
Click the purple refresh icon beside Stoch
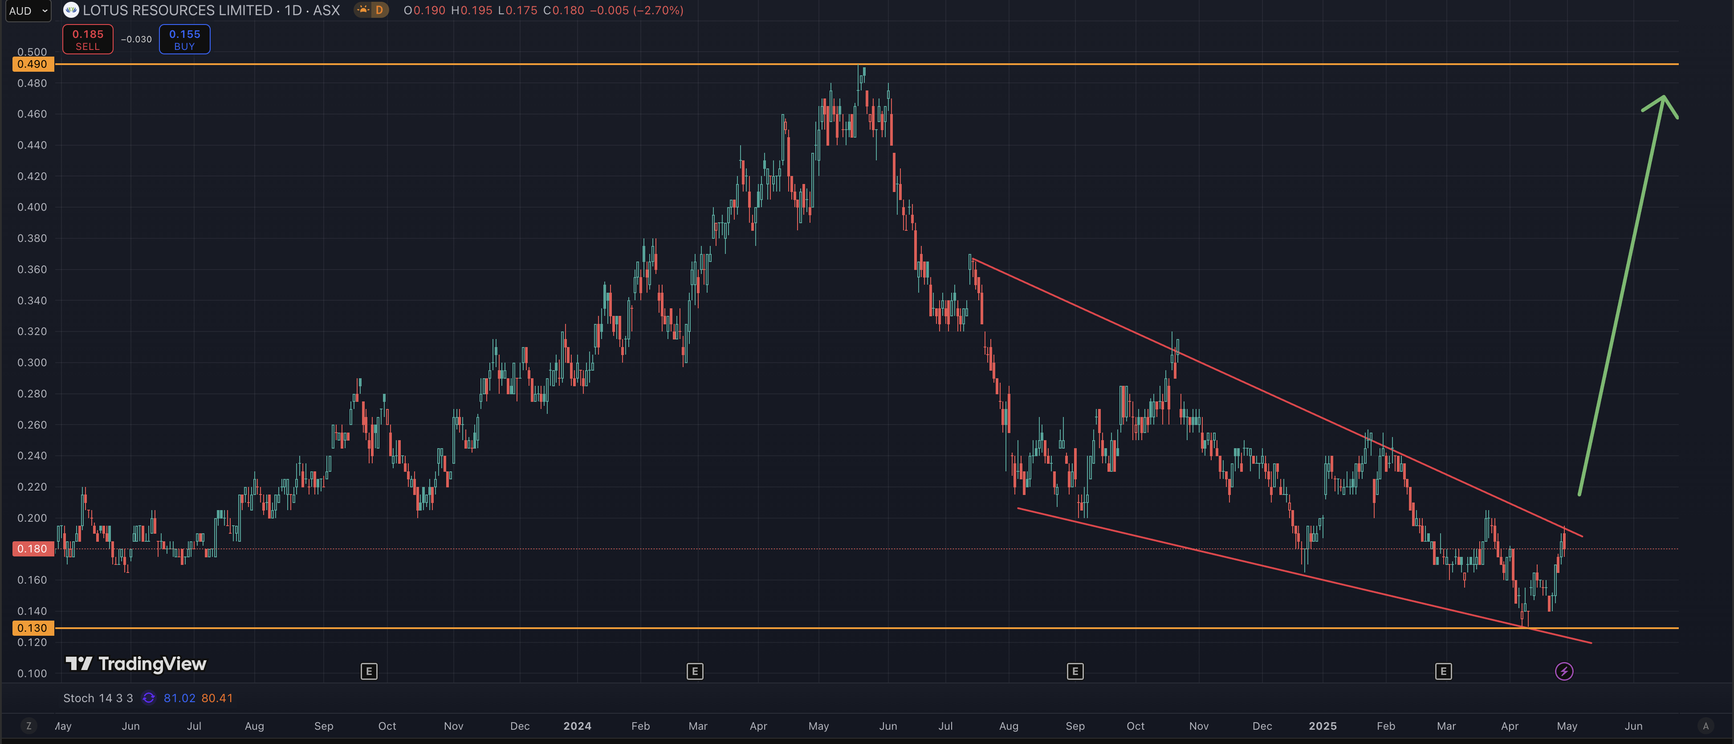[x=149, y=698]
